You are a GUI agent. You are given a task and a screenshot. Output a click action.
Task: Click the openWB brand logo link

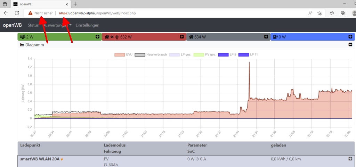pyautogui.click(x=12, y=25)
